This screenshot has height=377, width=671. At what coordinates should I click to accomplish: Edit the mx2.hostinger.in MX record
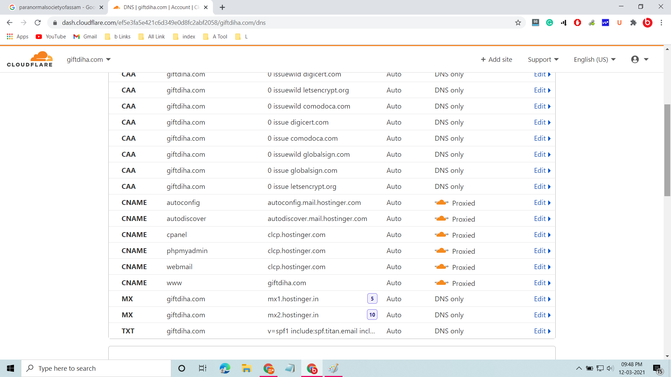pos(542,315)
